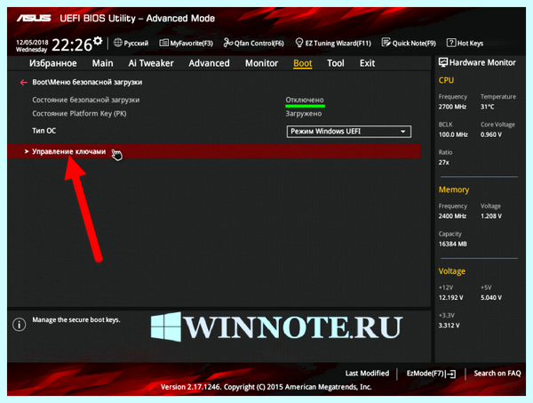Click Memory voltage value 1.208 V
The width and height of the screenshot is (533, 403).
pyautogui.click(x=491, y=216)
